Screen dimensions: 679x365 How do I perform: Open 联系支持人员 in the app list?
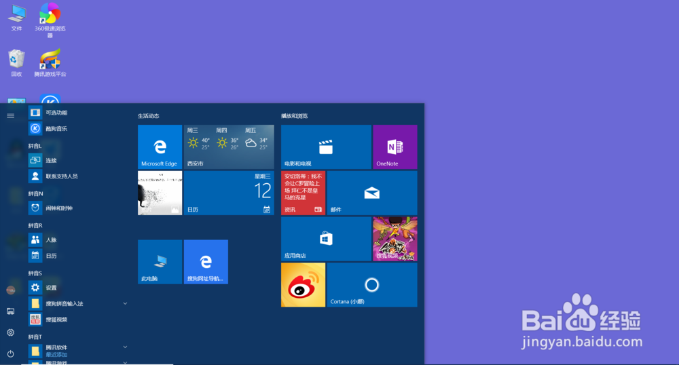pos(78,176)
